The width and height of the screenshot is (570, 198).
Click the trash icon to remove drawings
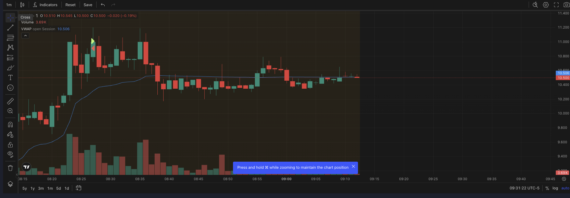(10, 168)
